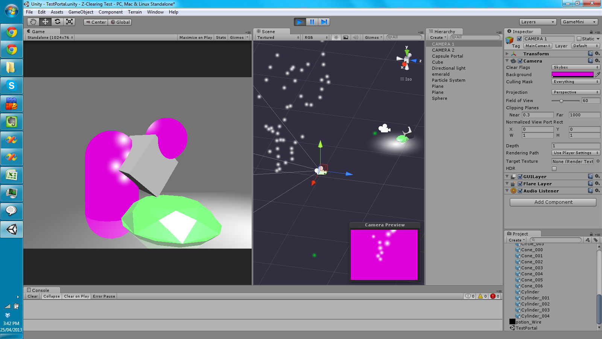The width and height of the screenshot is (602, 339).
Task: Open Unity from the Windows taskbar
Action: pos(12,229)
